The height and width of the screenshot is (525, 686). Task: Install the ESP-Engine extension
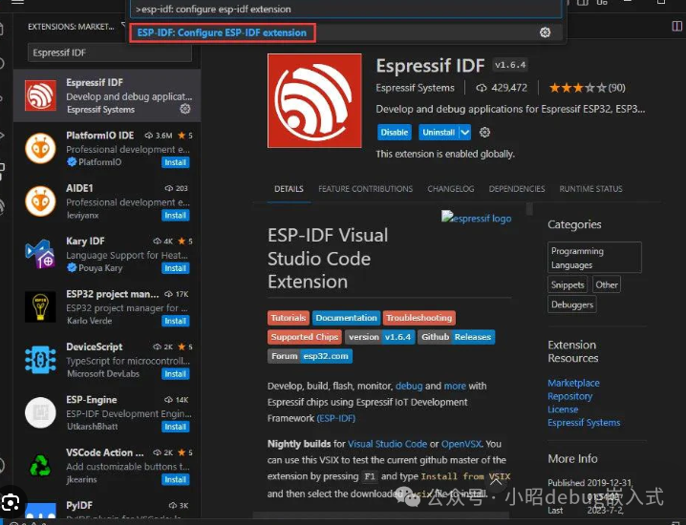[176, 427]
